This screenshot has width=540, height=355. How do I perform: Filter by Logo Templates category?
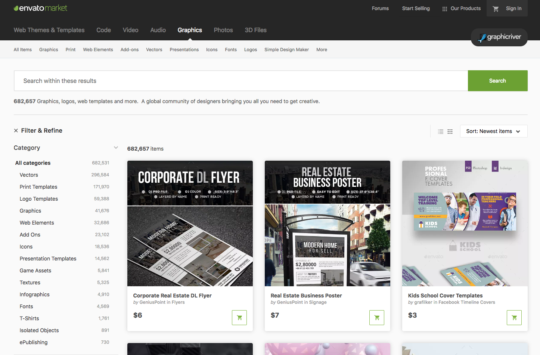(39, 199)
